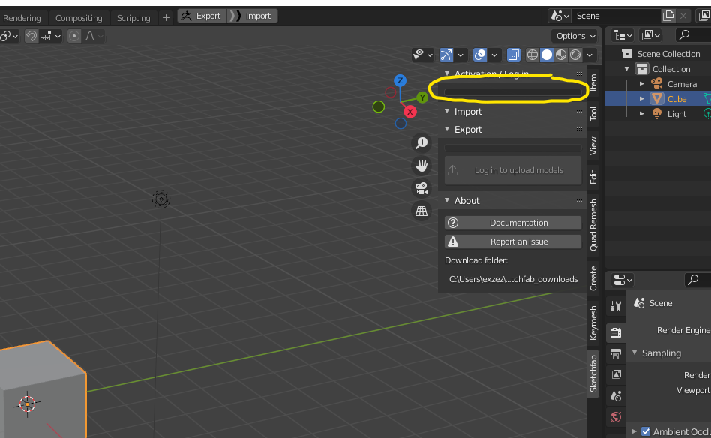Open the Options dropdown
Viewport: 711px width, 438px height.
pyautogui.click(x=574, y=35)
